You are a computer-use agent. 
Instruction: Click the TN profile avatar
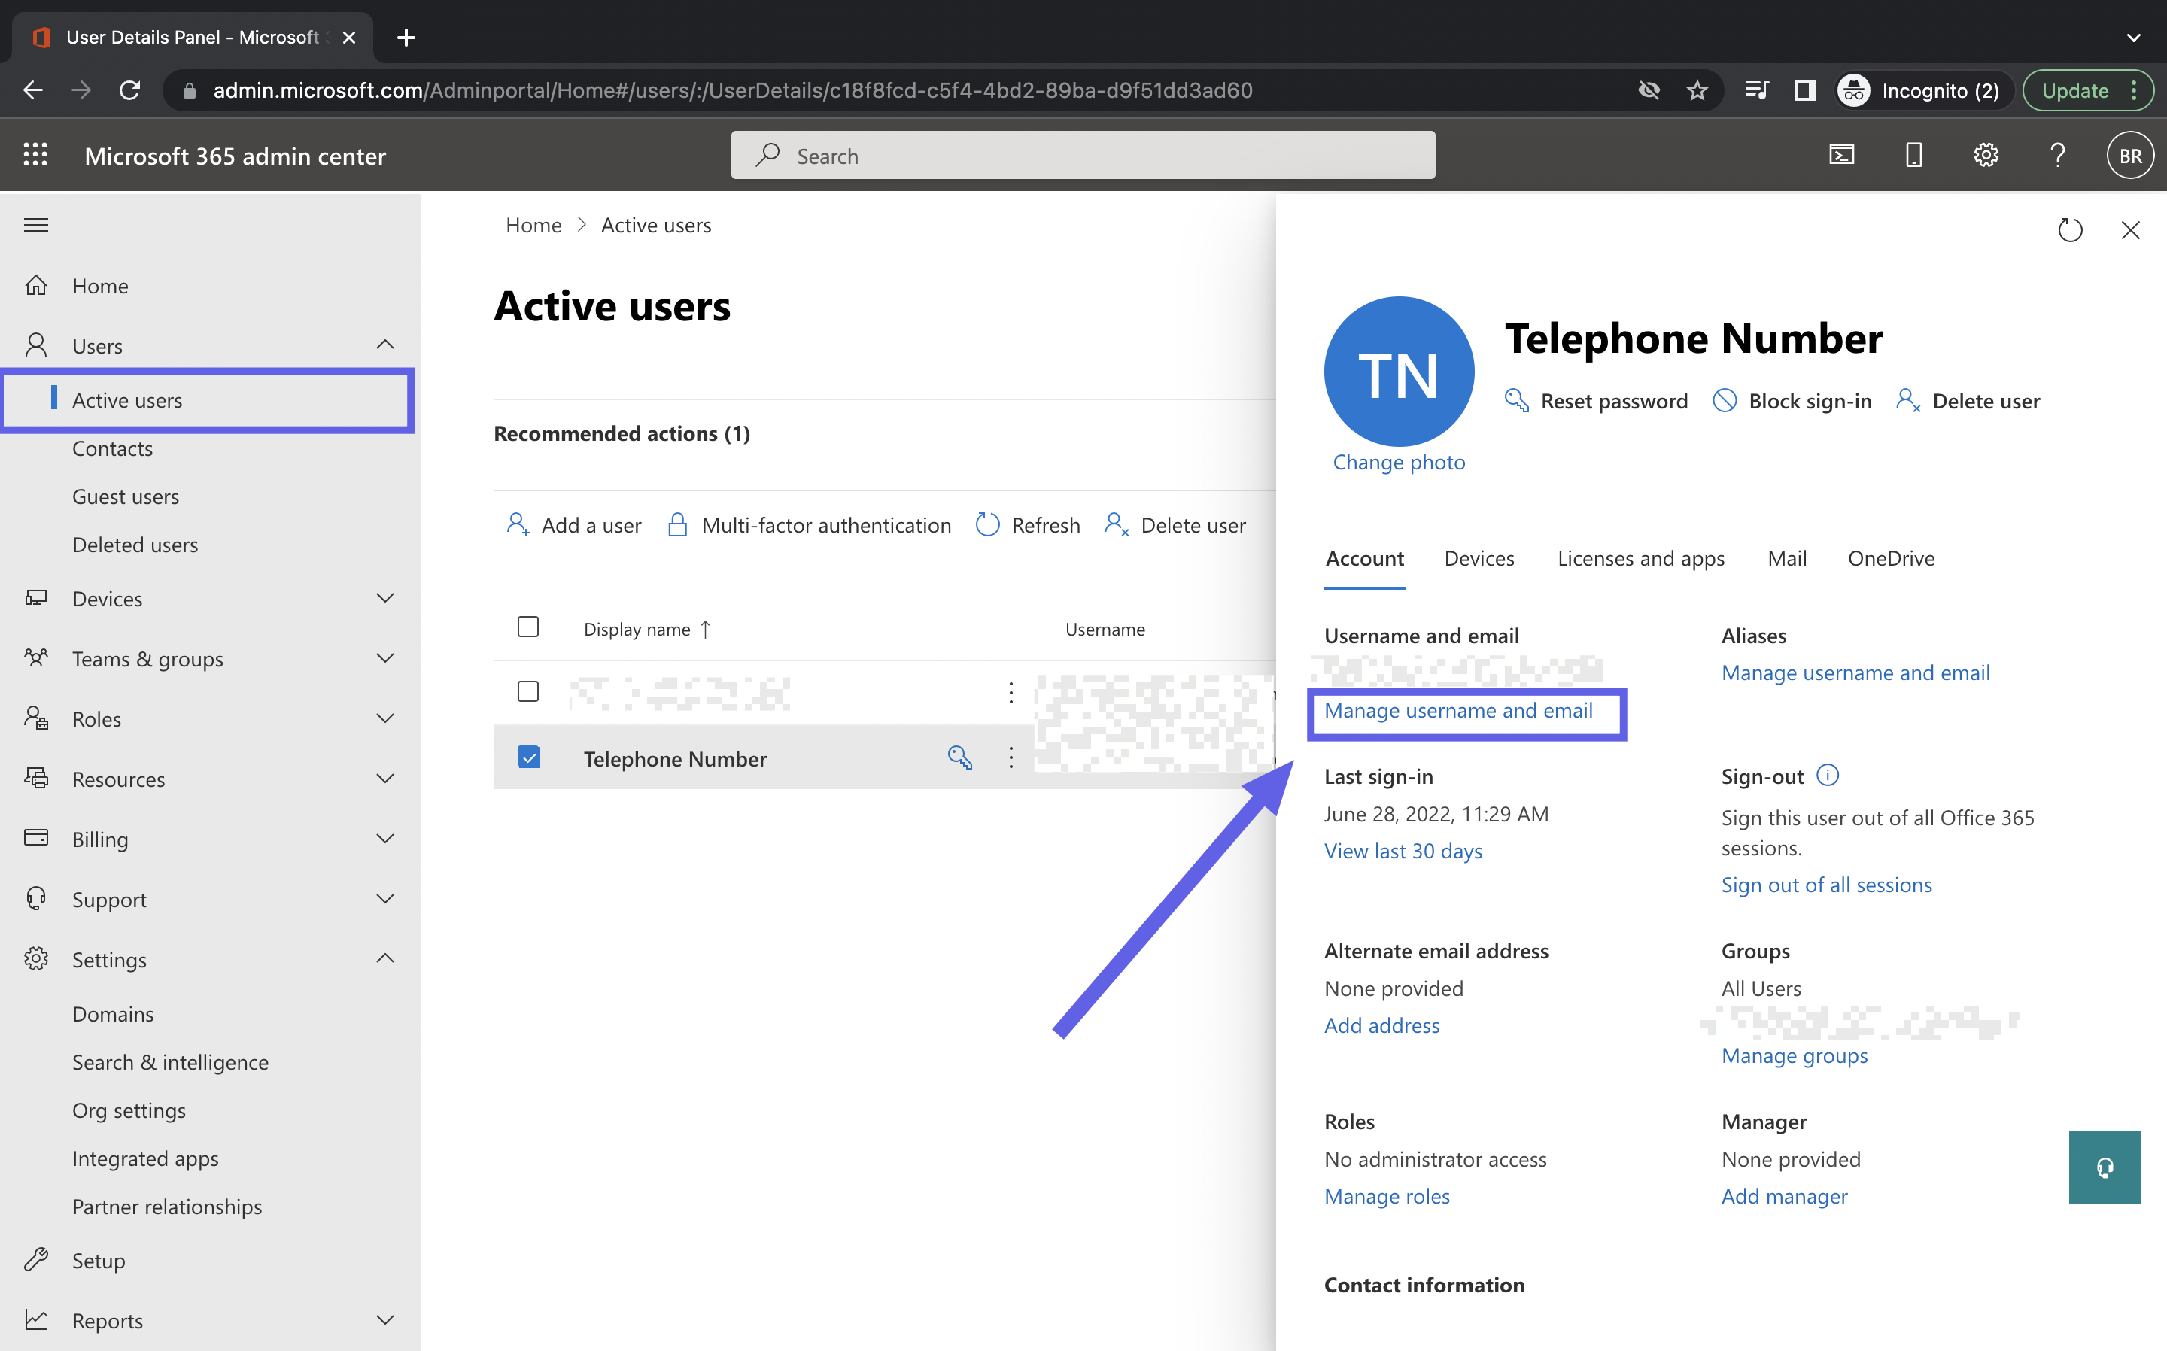(x=1399, y=372)
